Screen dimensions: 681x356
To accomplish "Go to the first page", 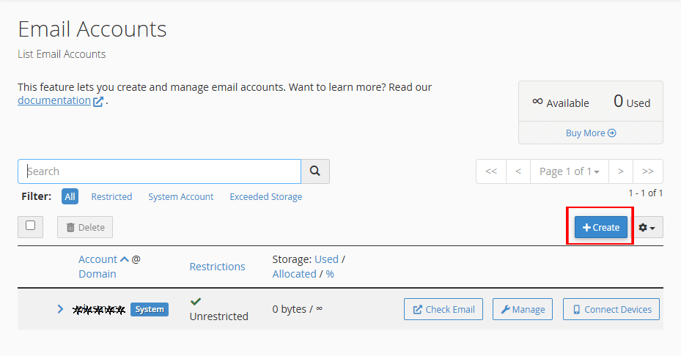I will click(491, 171).
